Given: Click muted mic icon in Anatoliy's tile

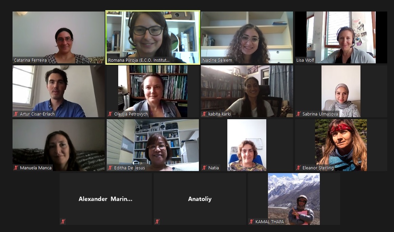Looking at the screenshot, I should 157,222.
